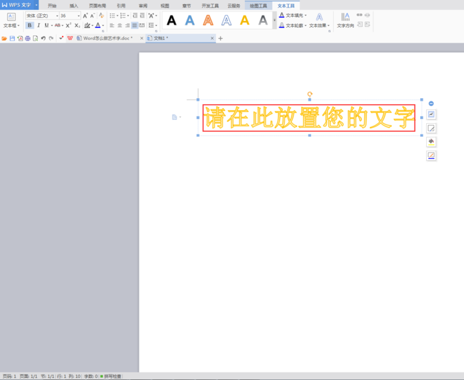Switch to 绘图工具 tab
464x380 pixels.
tap(258, 5)
